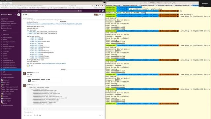Open microwatt_0_kintex_v2.bit file attachment
This screenshot has height=119, width=211.
tap(45, 80)
